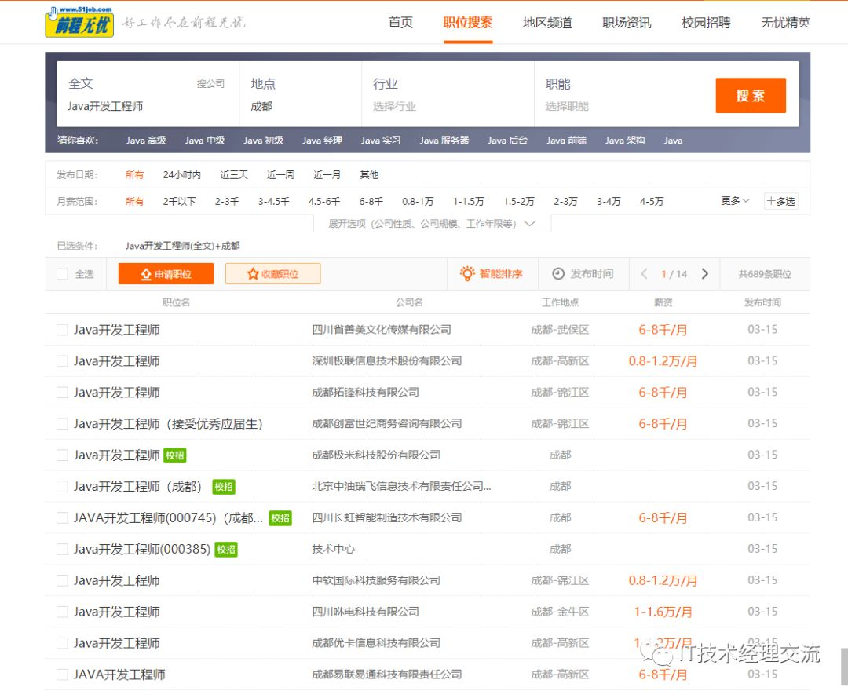Sort results by 发布时间
Screen dimensions: 848x691
pyautogui.click(x=583, y=274)
